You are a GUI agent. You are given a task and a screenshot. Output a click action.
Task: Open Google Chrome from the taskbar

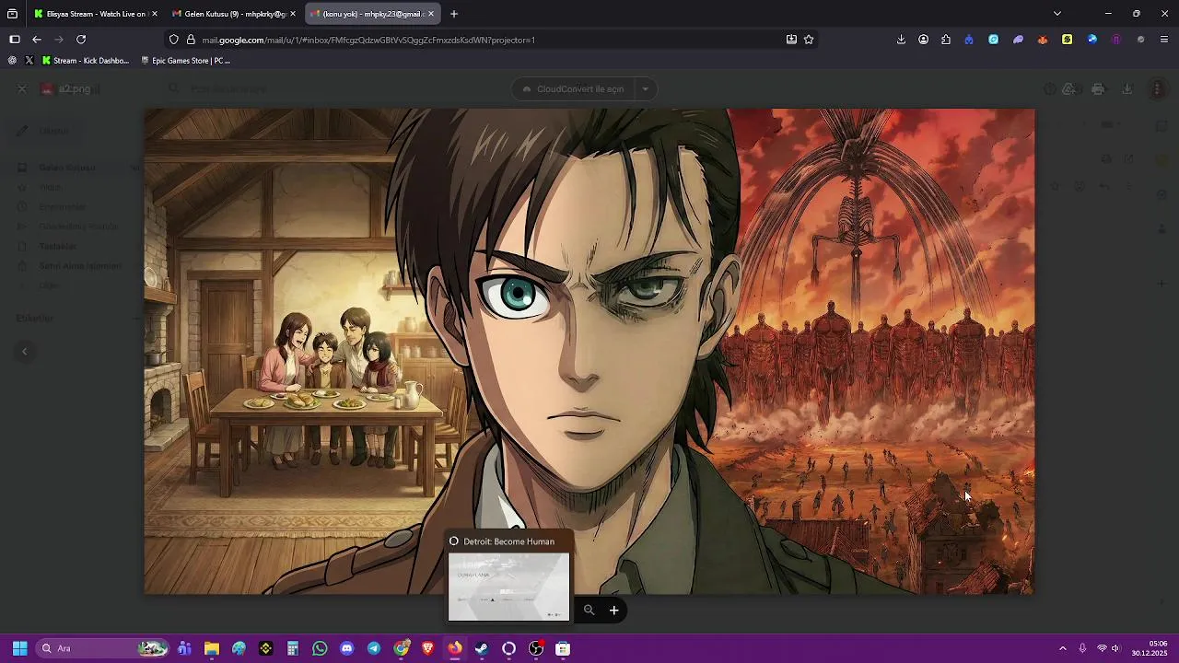coord(401,648)
